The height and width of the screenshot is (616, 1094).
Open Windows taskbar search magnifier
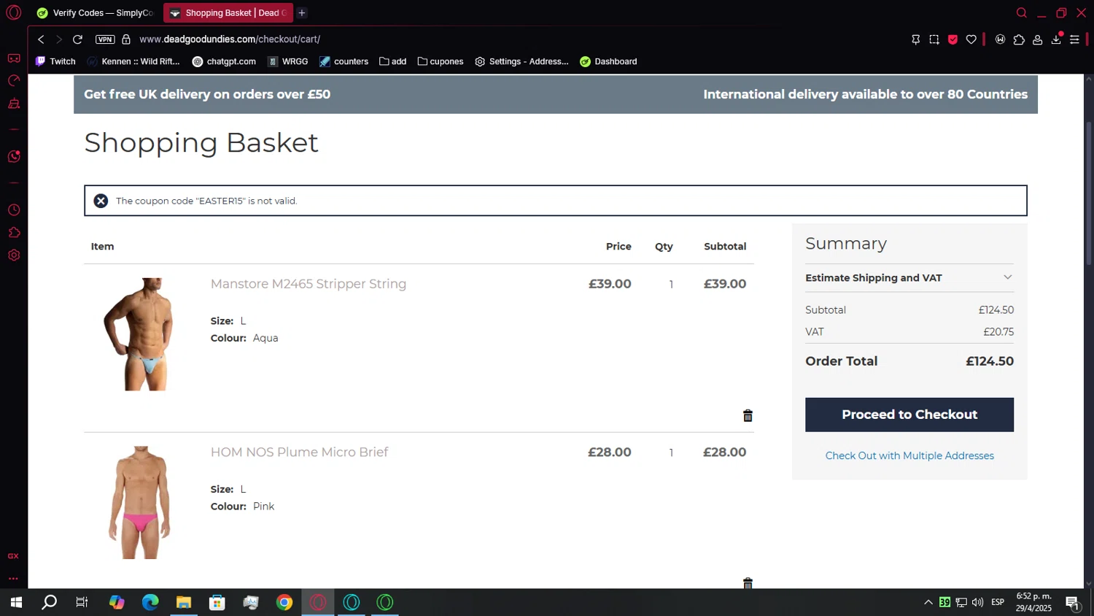(49, 602)
